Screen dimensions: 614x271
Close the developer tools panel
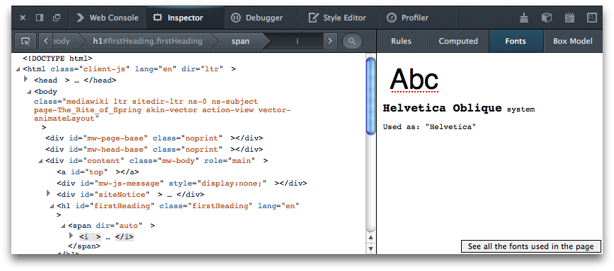[23, 18]
